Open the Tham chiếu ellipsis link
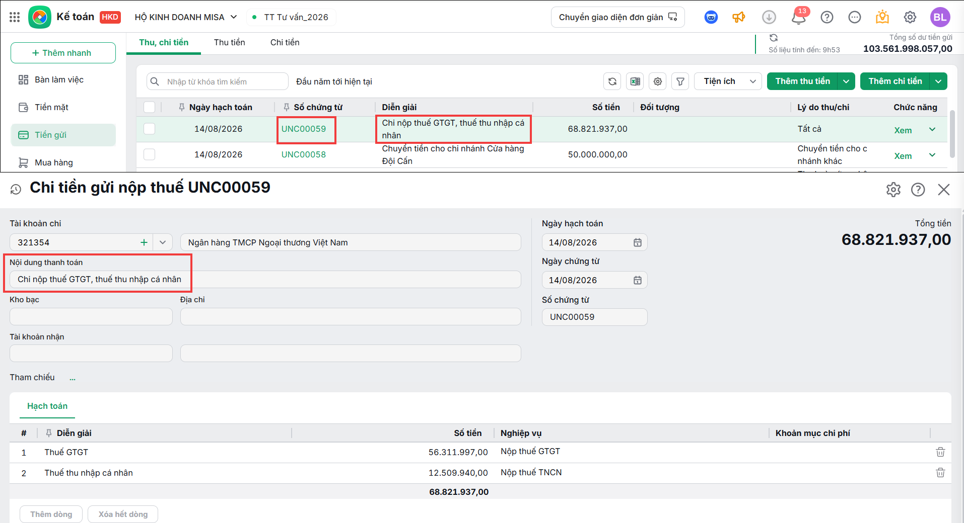Screen dimensions: 964x523 tap(73, 378)
